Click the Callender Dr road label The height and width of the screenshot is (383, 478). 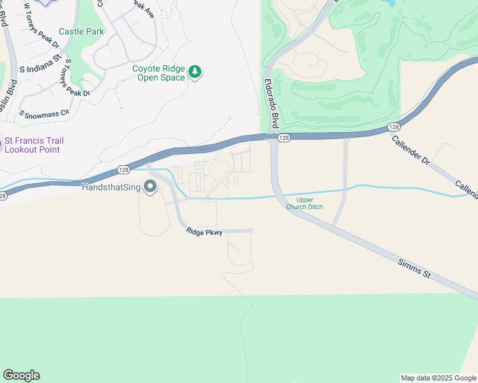click(410, 151)
